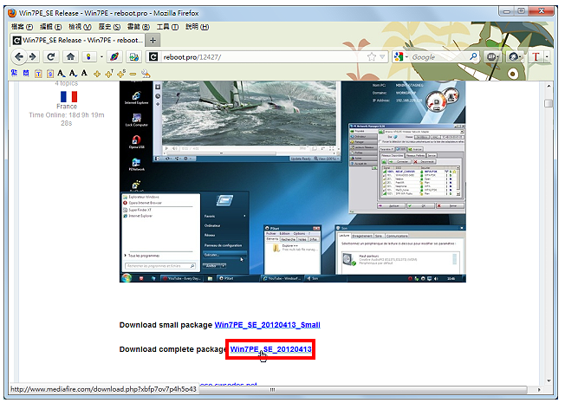This screenshot has width=565, height=403.
Task: Open the 編輯 (E) menu
Action: click(x=51, y=27)
